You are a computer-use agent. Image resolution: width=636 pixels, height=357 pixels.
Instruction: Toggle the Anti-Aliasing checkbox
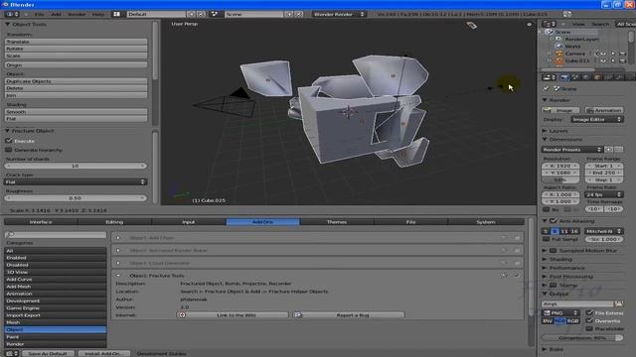554,221
